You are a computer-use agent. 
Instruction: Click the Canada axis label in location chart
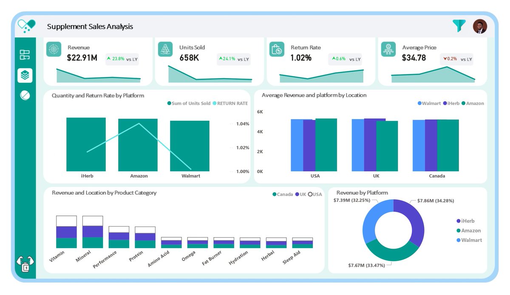pos(436,176)
